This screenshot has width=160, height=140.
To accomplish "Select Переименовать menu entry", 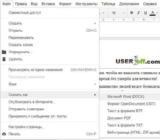I will pyautogui.click(x=50, y=38).
